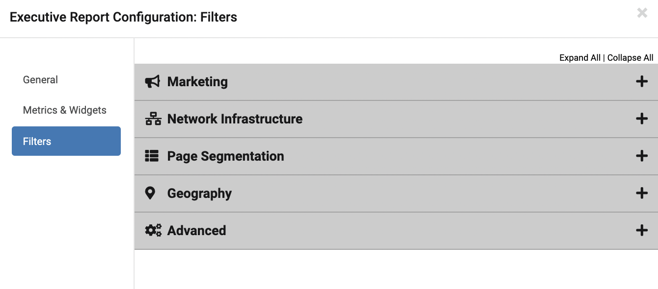Click the Expand All link
The image size is (658, 289).
tap(580, 58)
